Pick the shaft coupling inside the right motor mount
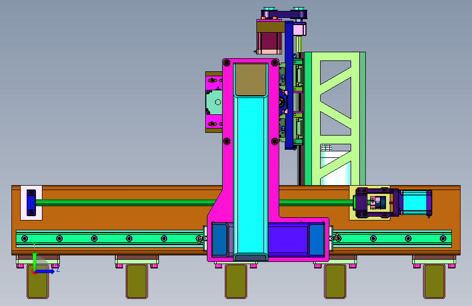 click(379, 203)
